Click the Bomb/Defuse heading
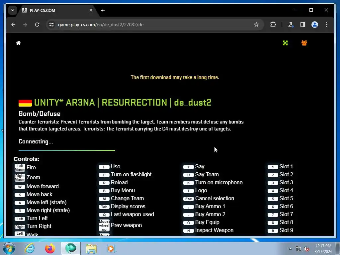The image size is (340, 255). pos(40,114)
